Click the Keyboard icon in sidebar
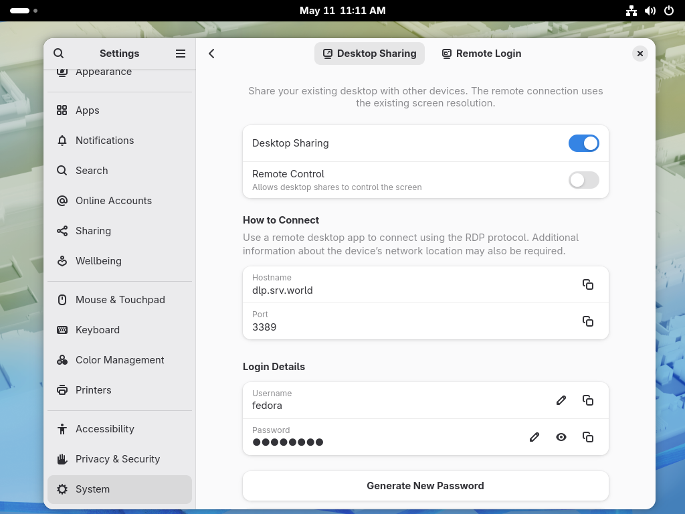This screenshot has height=514, width=685. [62, 330]
